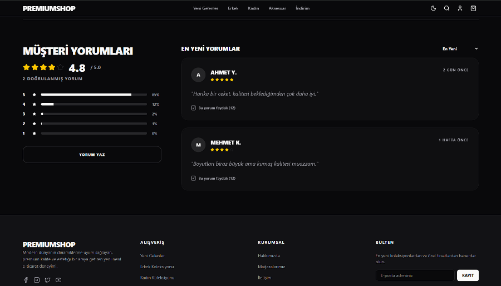
Task: Check helpful box on Mehmet K. review
Action: click(x=194, y=178)
